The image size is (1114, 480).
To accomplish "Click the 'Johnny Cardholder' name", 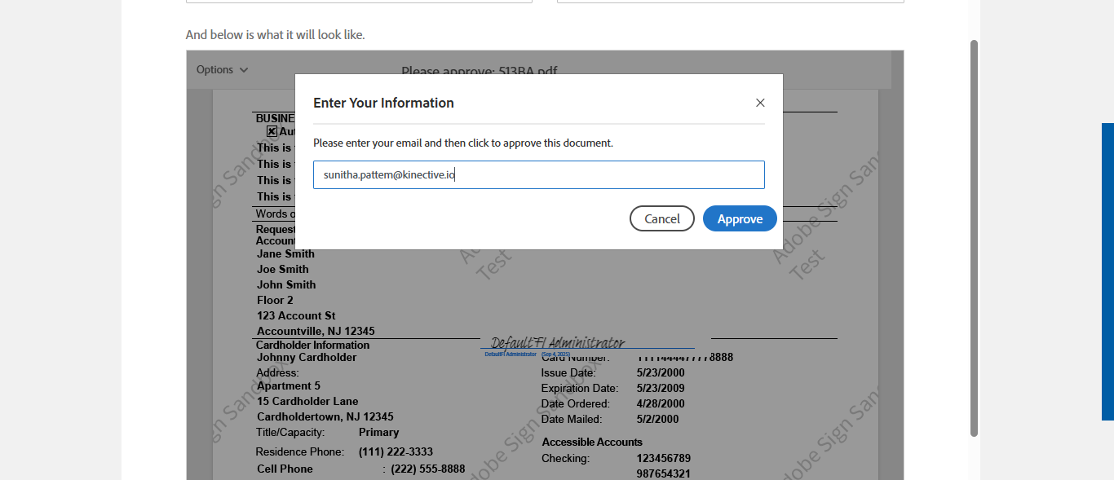I will 307,357.
